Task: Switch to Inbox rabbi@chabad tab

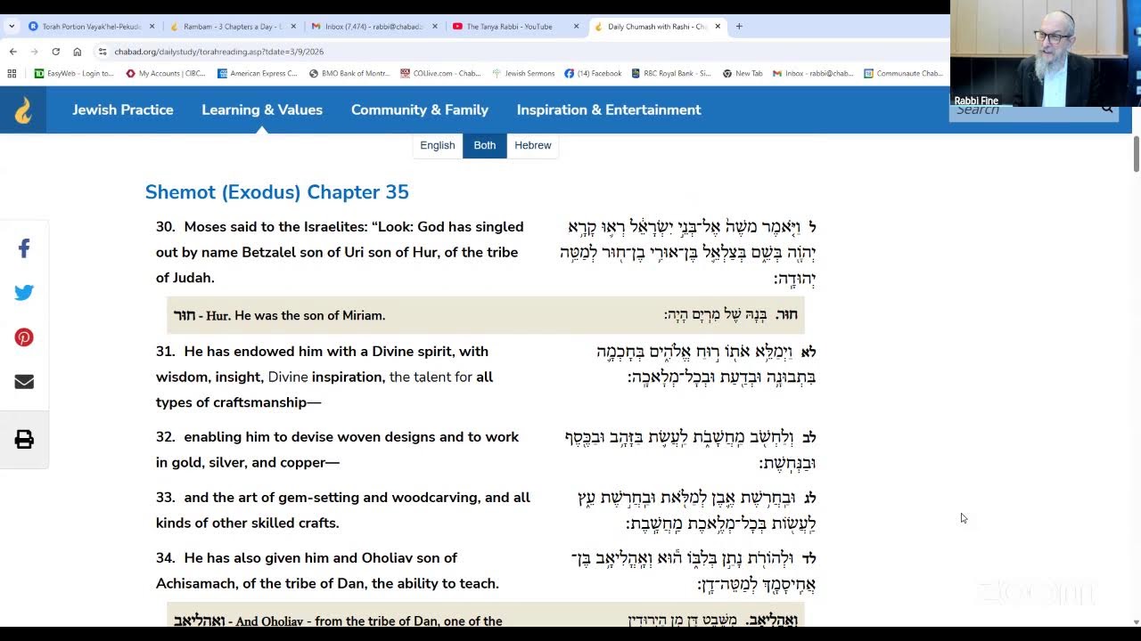Action: pyautogui.click(x=373, y=27)
